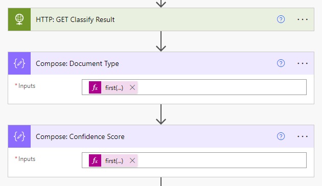This screenshot has height=186, width=322.
Task: Open more options menu for HTTP action
Action: (303, 19)
